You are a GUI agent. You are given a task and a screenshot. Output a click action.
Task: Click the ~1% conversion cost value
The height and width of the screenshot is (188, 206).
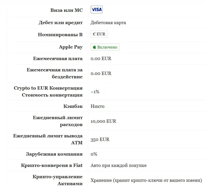click(x=95, y=92)
